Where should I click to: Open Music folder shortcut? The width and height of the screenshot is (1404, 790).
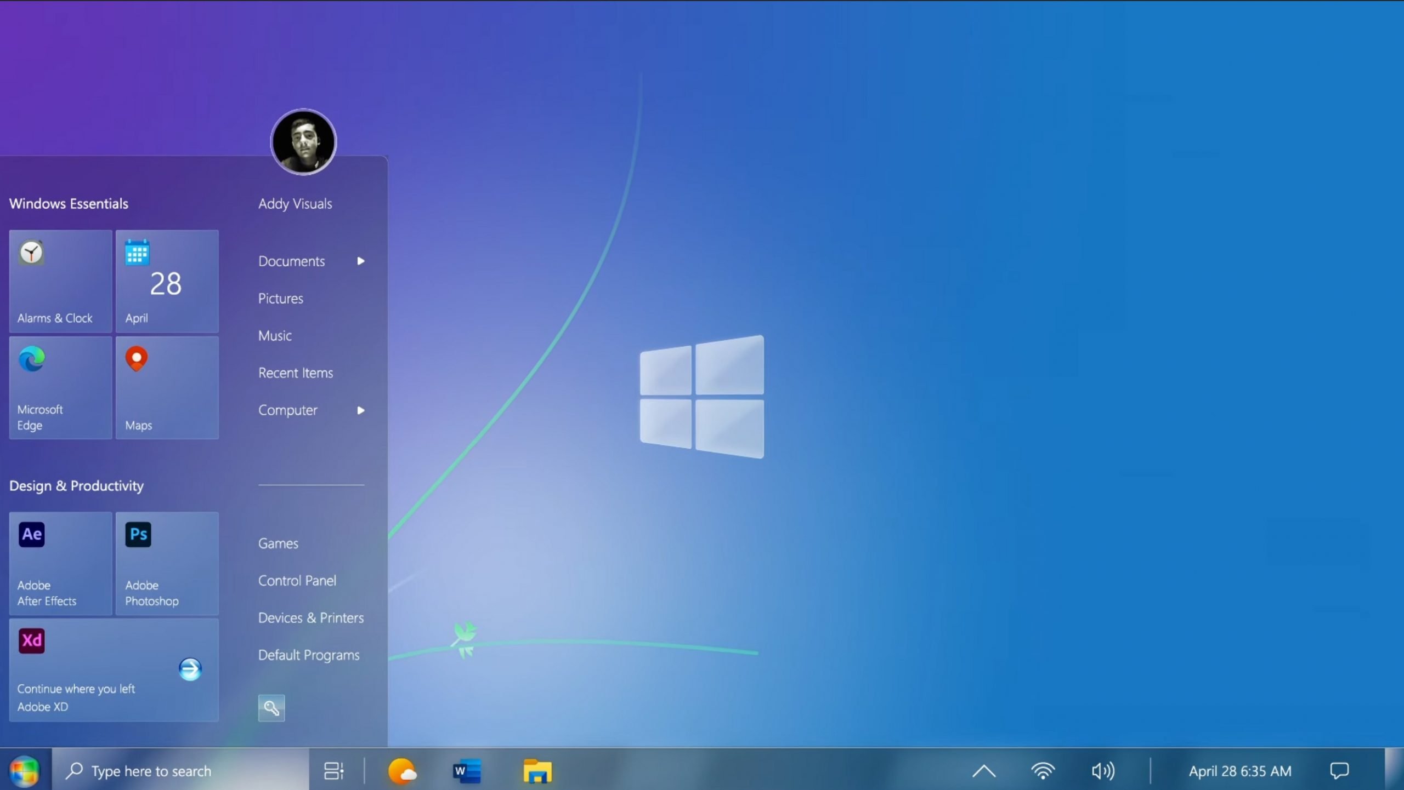point(275,334)
